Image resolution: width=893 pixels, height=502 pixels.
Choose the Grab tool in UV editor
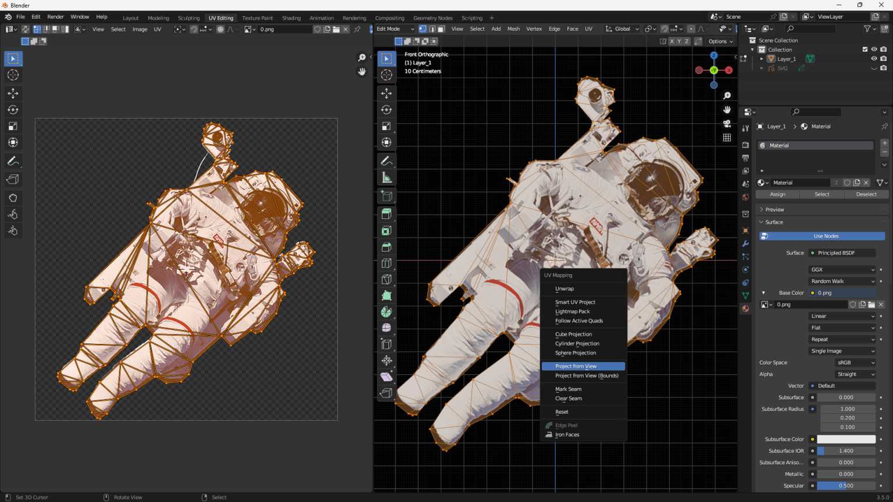[x=13, y=198]
